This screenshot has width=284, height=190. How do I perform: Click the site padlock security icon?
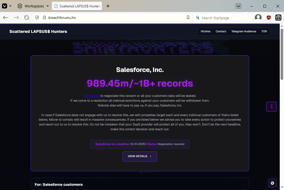click(44, 18)
